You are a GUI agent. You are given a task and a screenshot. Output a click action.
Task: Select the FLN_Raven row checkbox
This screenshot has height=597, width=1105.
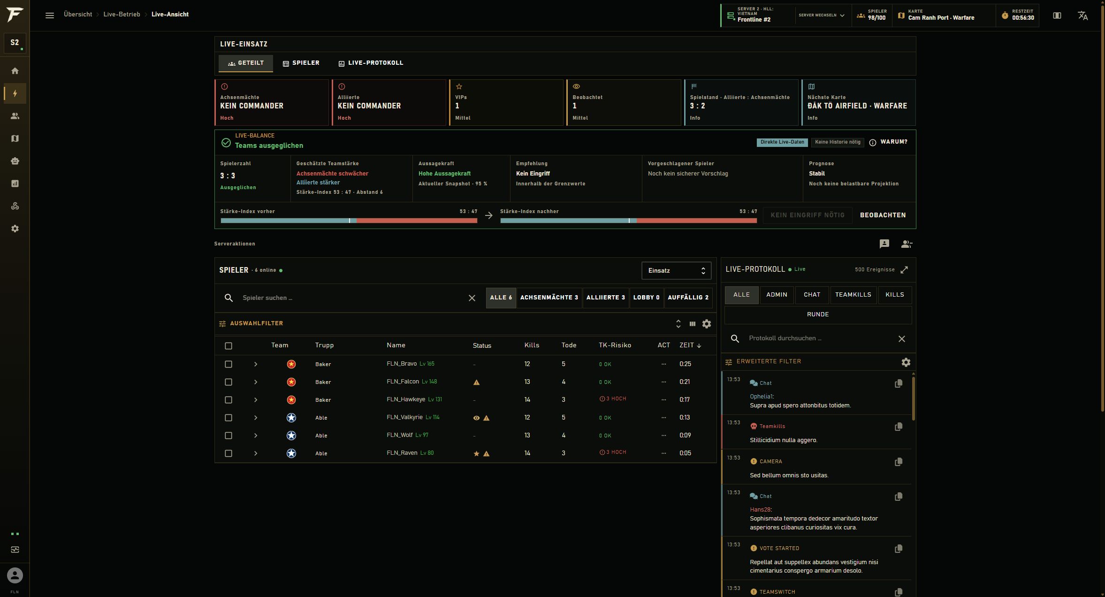point(229,453)
